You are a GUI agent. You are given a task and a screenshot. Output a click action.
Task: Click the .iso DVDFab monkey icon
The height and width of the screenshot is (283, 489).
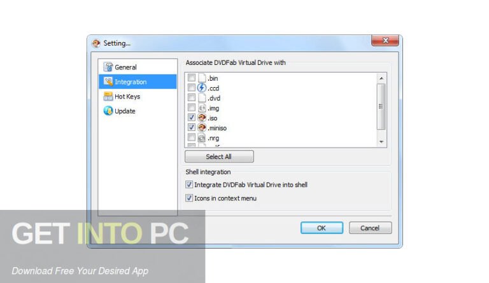(202, 118)
